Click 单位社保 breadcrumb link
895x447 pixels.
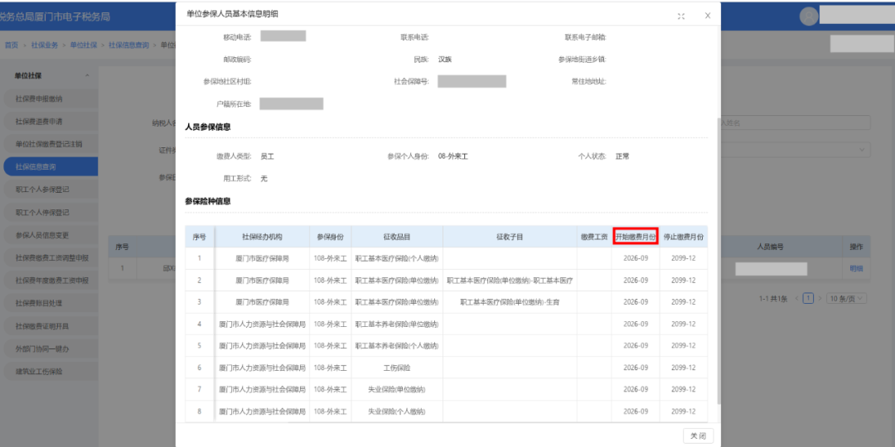click(x=84, y=45)
